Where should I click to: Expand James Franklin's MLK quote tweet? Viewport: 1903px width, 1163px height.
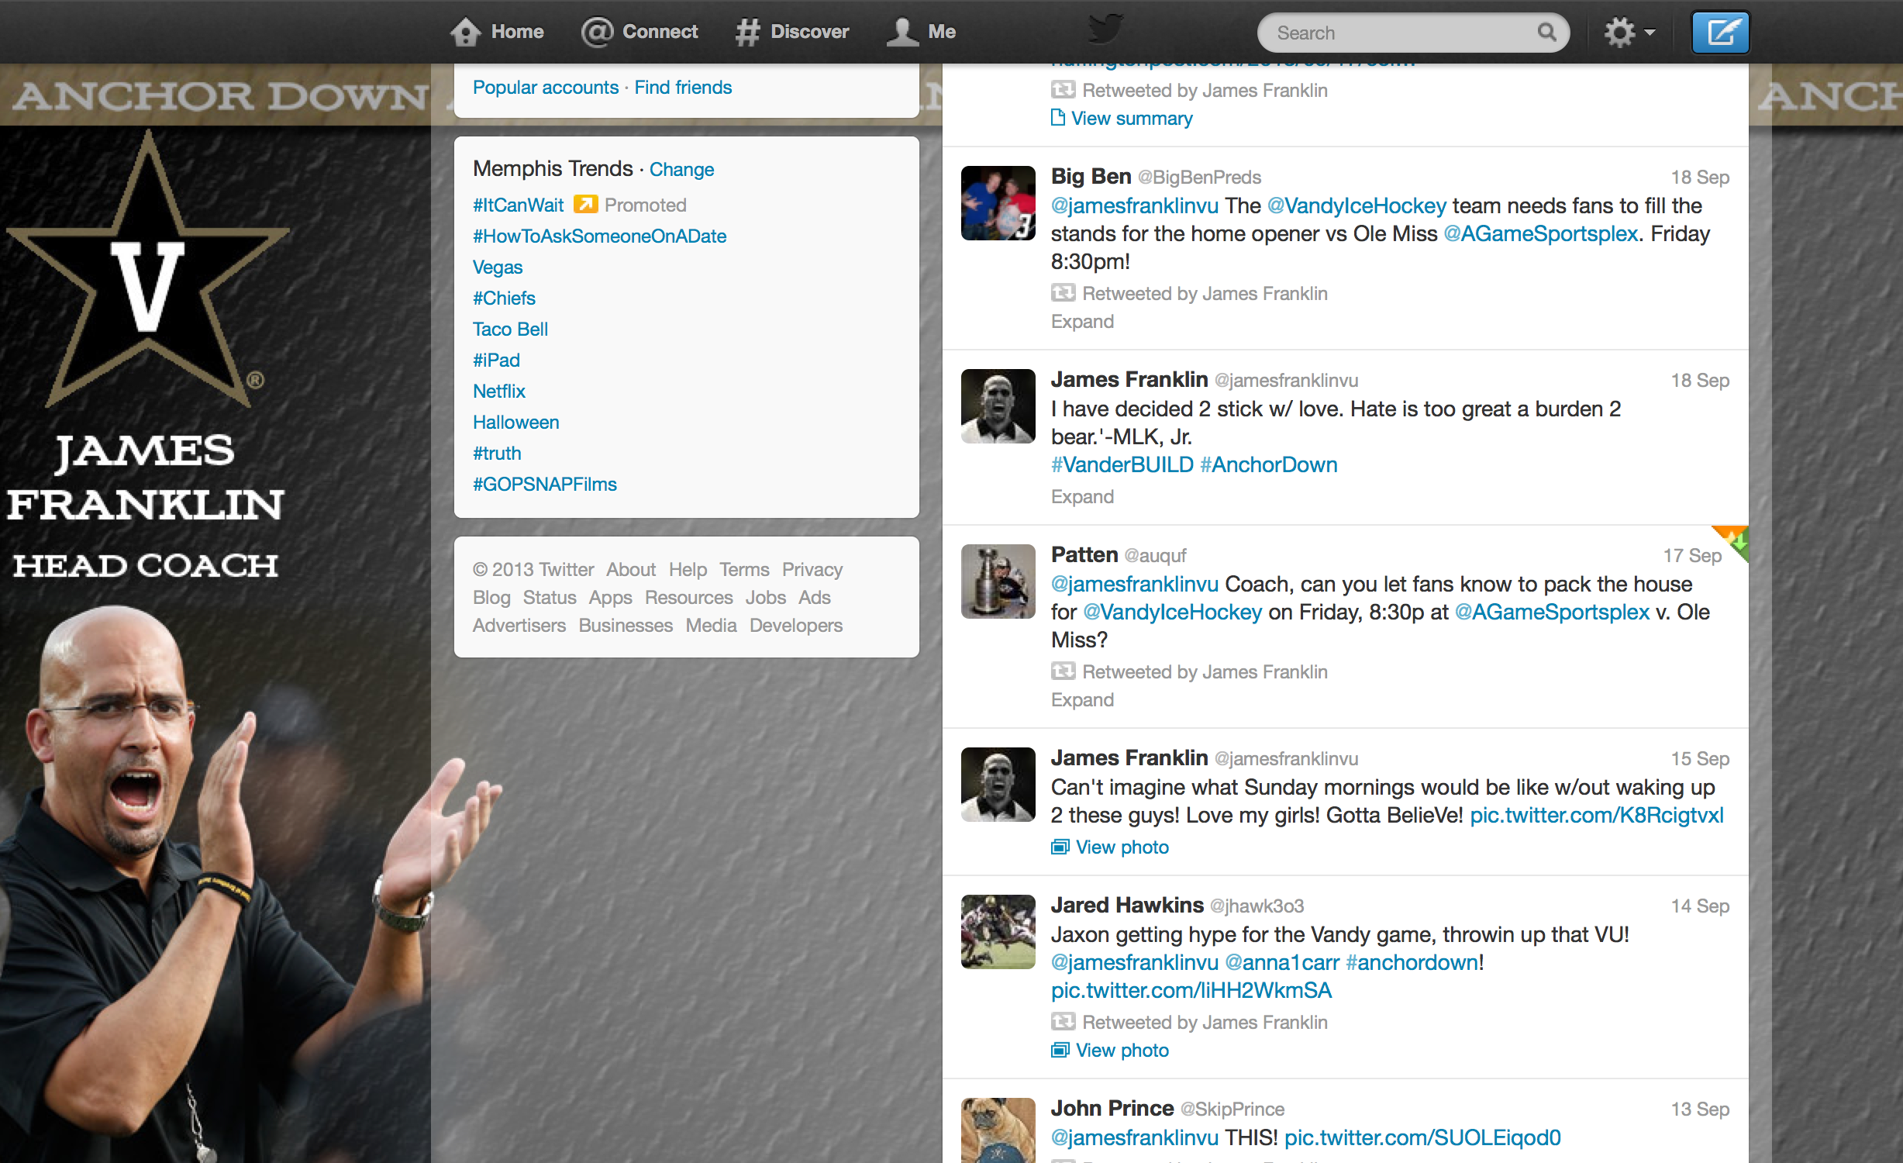coord(1082,497)
